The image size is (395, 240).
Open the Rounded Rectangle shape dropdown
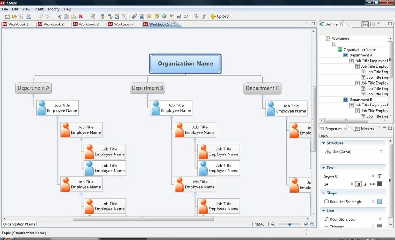[x=373, y=201]
